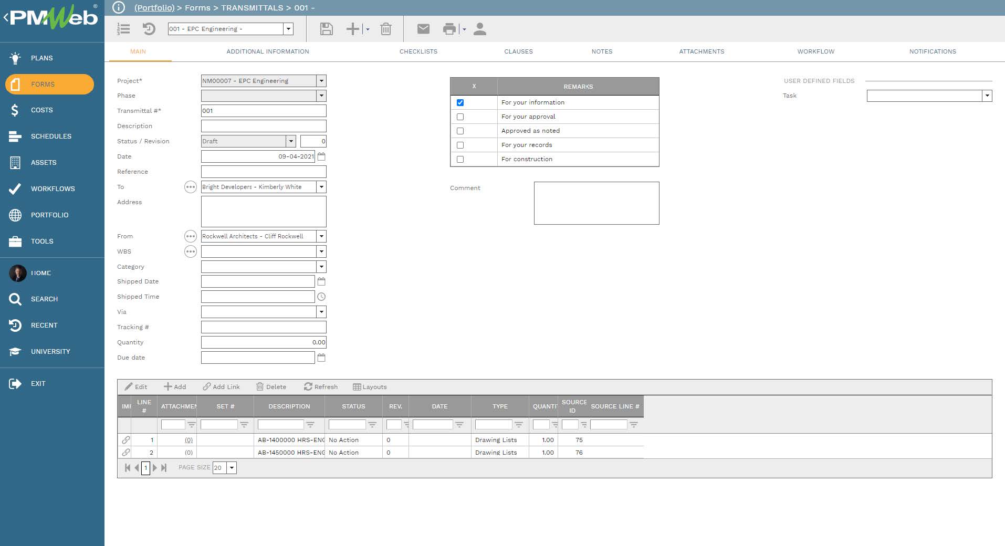Pick a date using the Date calendar icon

tap(322, 156)
